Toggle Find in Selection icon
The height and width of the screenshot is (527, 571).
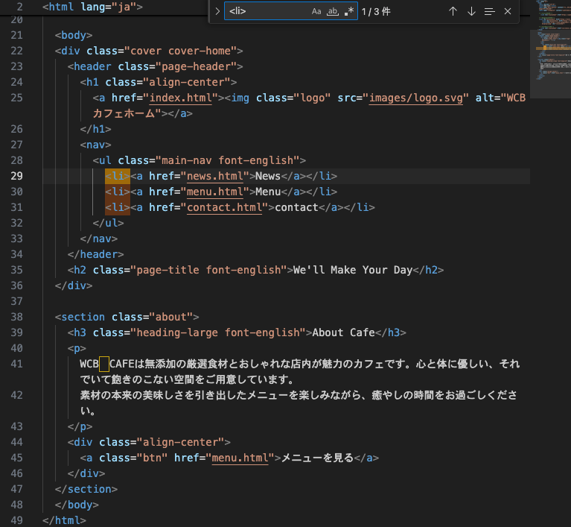click(x=489, y=12)
